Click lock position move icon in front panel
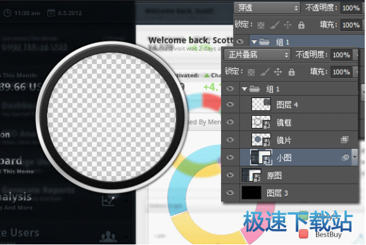Image resolution: width=366 pixels, height=245 pixels. click(x=278, y=72)
